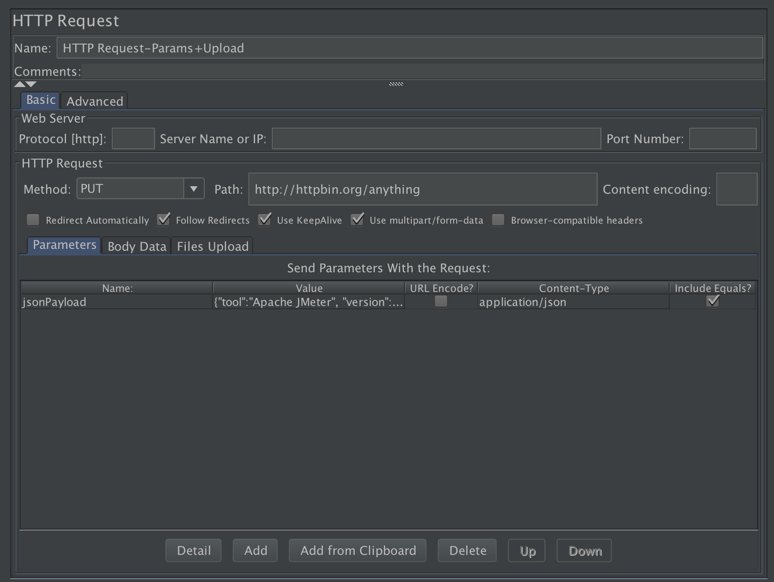The width and height of the screenshot is (774, 582).
Task: Open the Body Data tab
Action: tap(137, 246)
